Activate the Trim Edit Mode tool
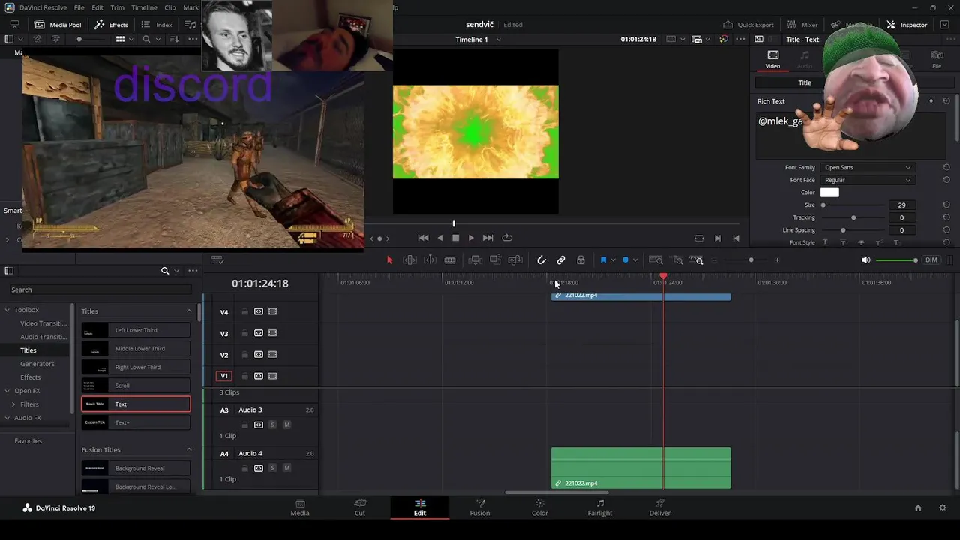This screenshot has height=540, width=960. [x=410, y=260]
